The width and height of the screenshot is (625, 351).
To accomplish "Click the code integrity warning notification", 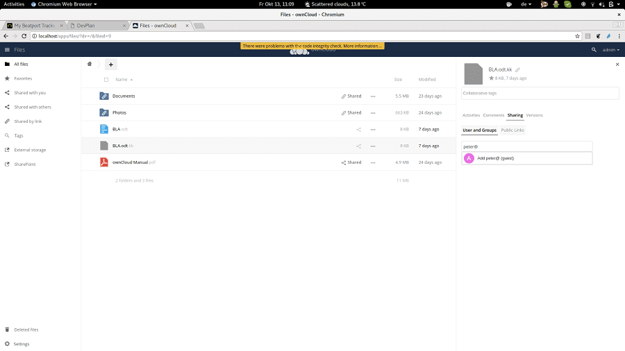I will point(312,46).
